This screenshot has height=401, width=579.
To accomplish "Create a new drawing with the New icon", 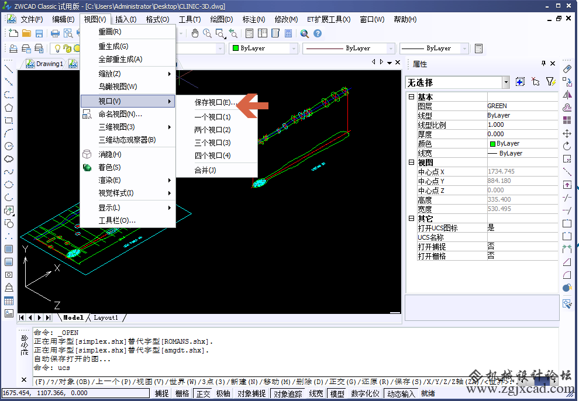I will 13,33.
